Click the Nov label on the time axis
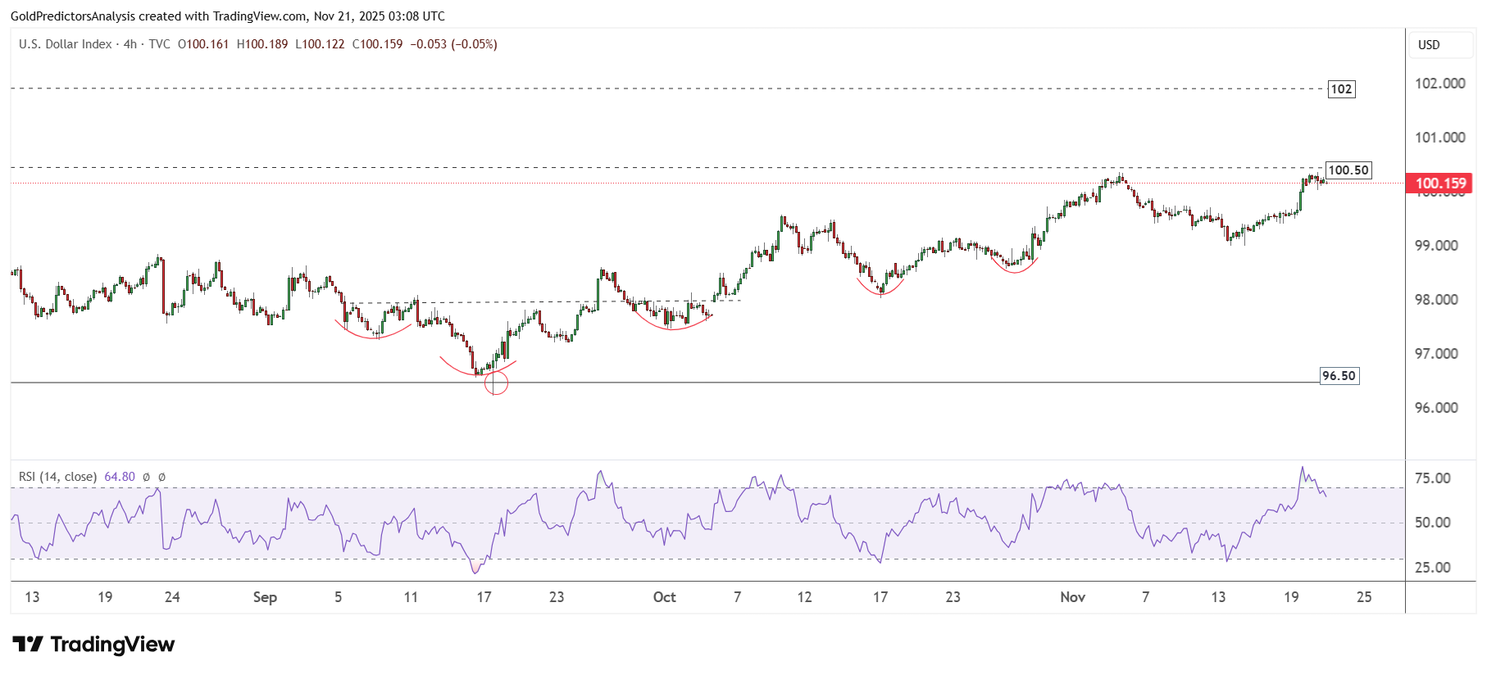 click(1072, 597)
